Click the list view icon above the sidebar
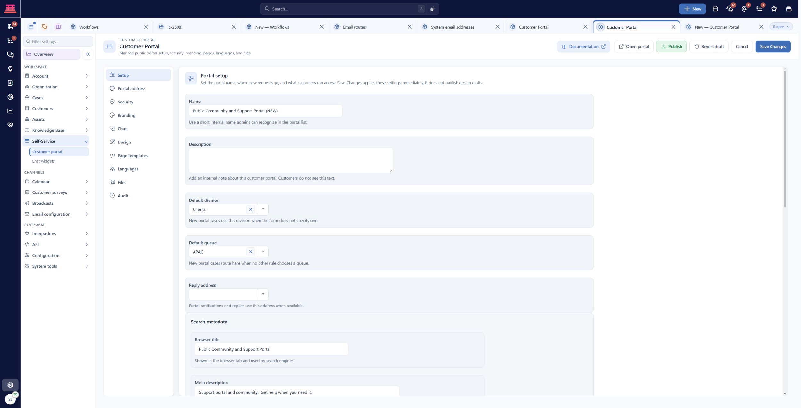The width and height of the screenshot is (801, 408). (x=31, y=27)
